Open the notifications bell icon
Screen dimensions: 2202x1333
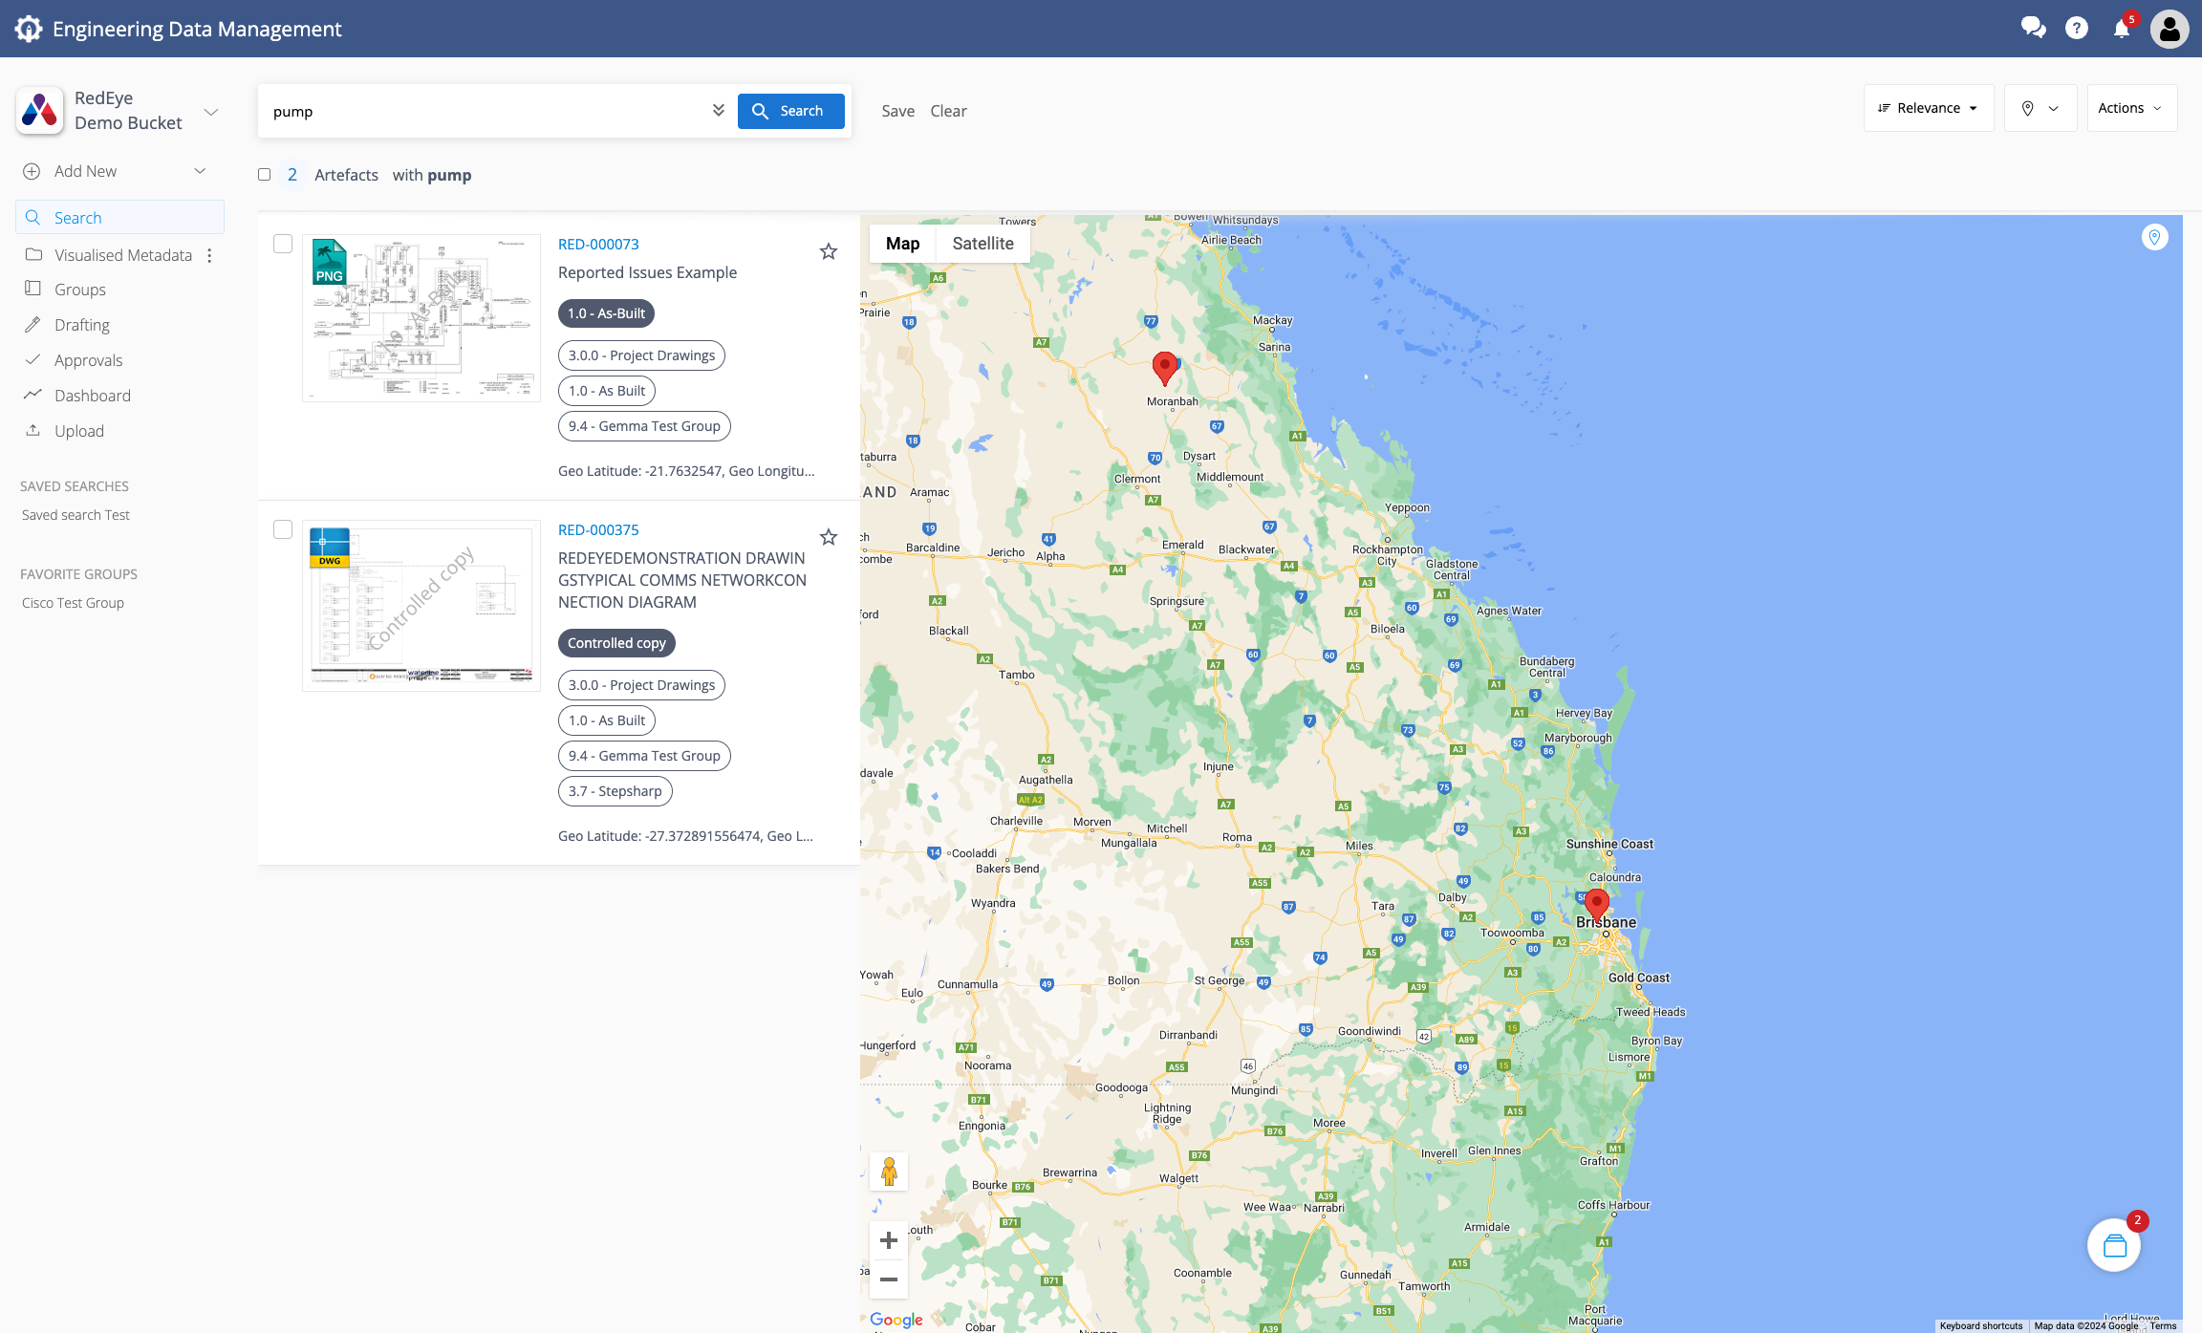pyautogui.click(x=2120, y=29)
